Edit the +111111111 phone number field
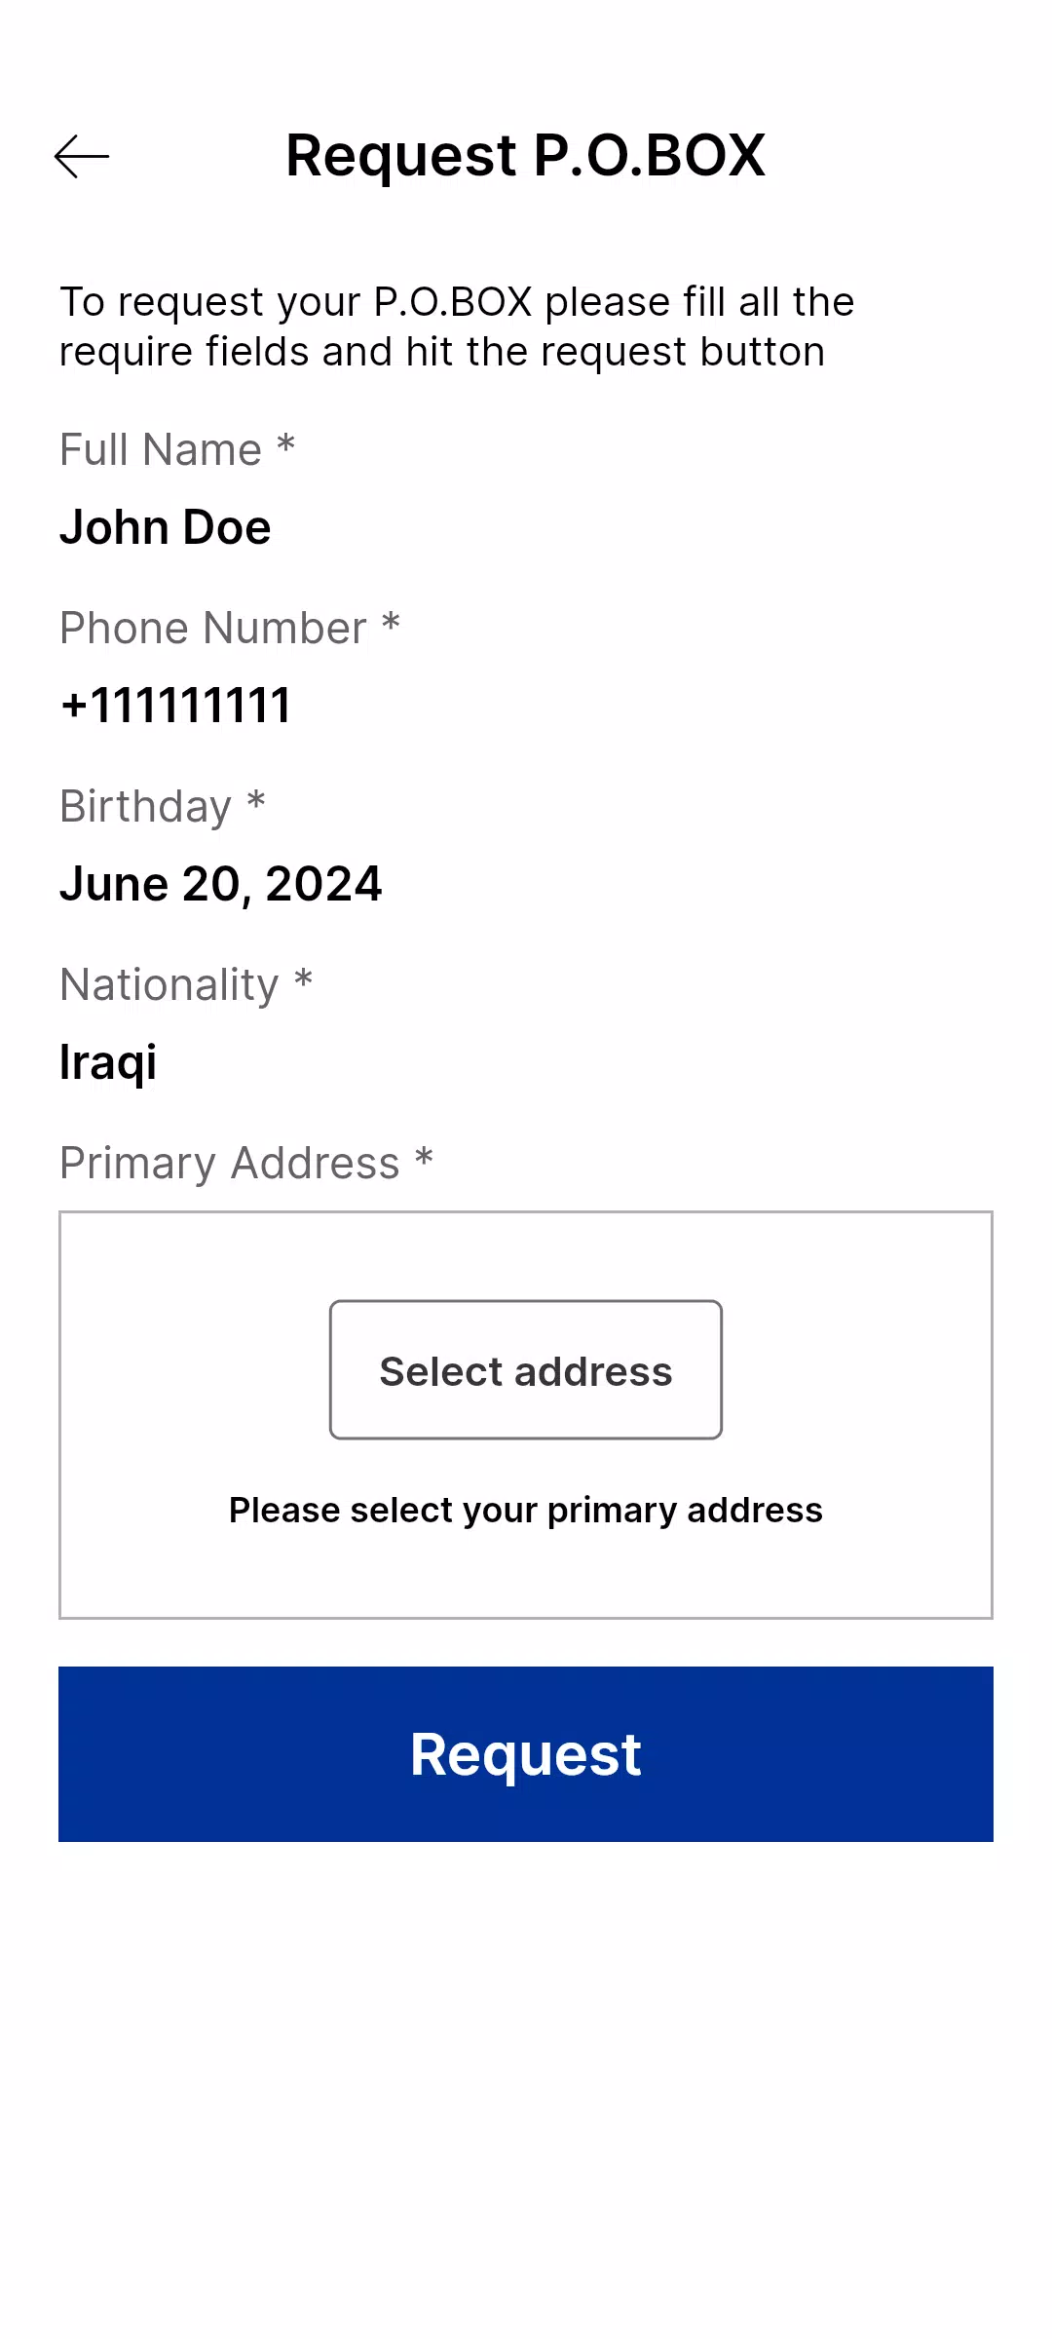 click(x=176, y=706)
